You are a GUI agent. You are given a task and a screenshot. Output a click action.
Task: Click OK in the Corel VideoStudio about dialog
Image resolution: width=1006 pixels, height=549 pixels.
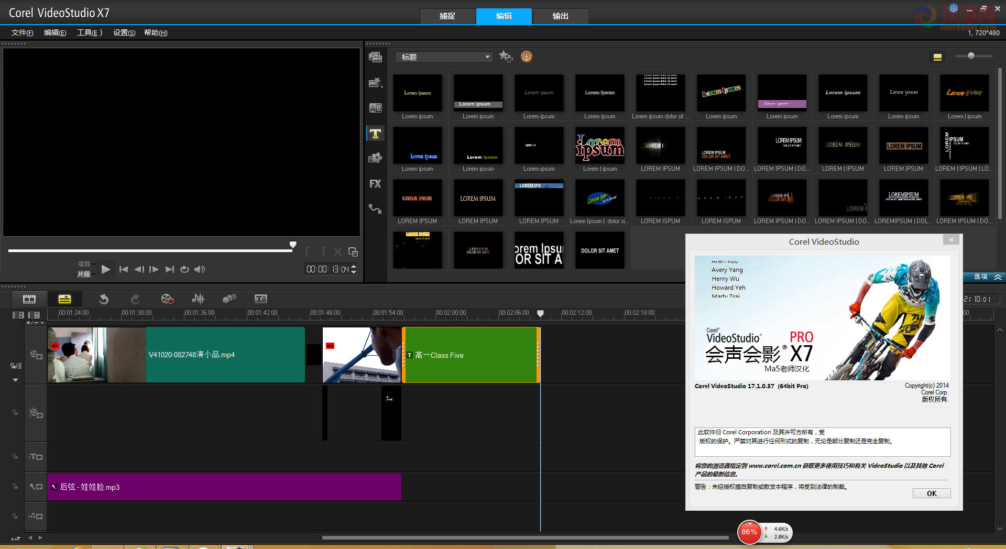point(932,493)
